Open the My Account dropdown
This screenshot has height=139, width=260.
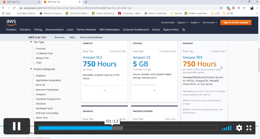[x=210, y=23]
